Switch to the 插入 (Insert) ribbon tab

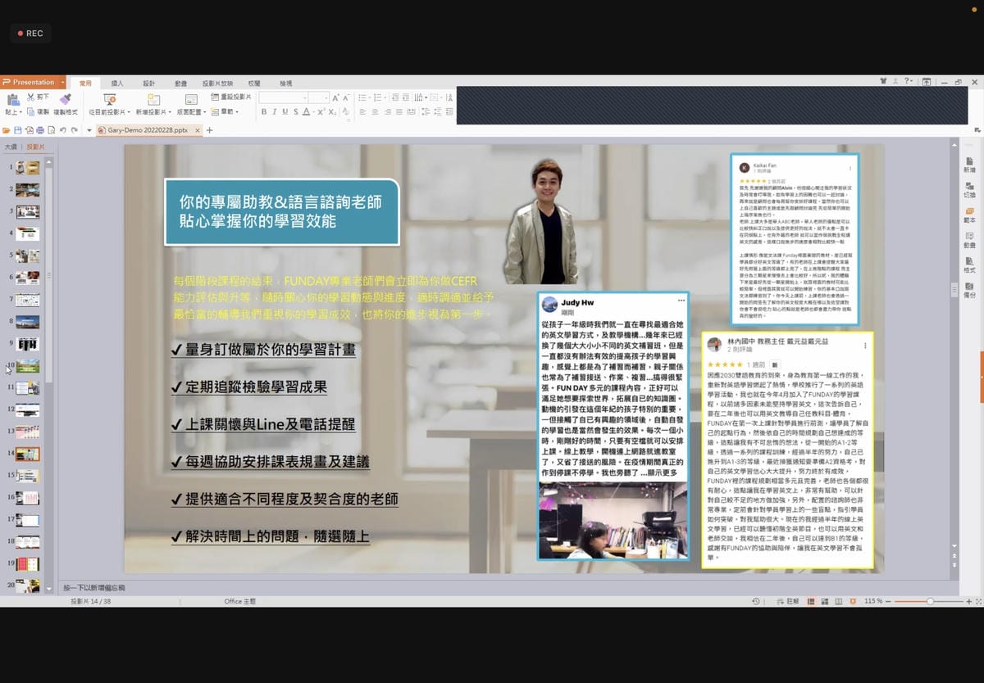click(x=117, y=83)
